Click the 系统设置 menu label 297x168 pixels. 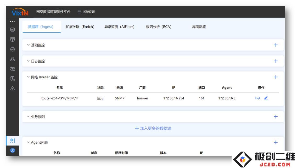[x=89, y=12]
